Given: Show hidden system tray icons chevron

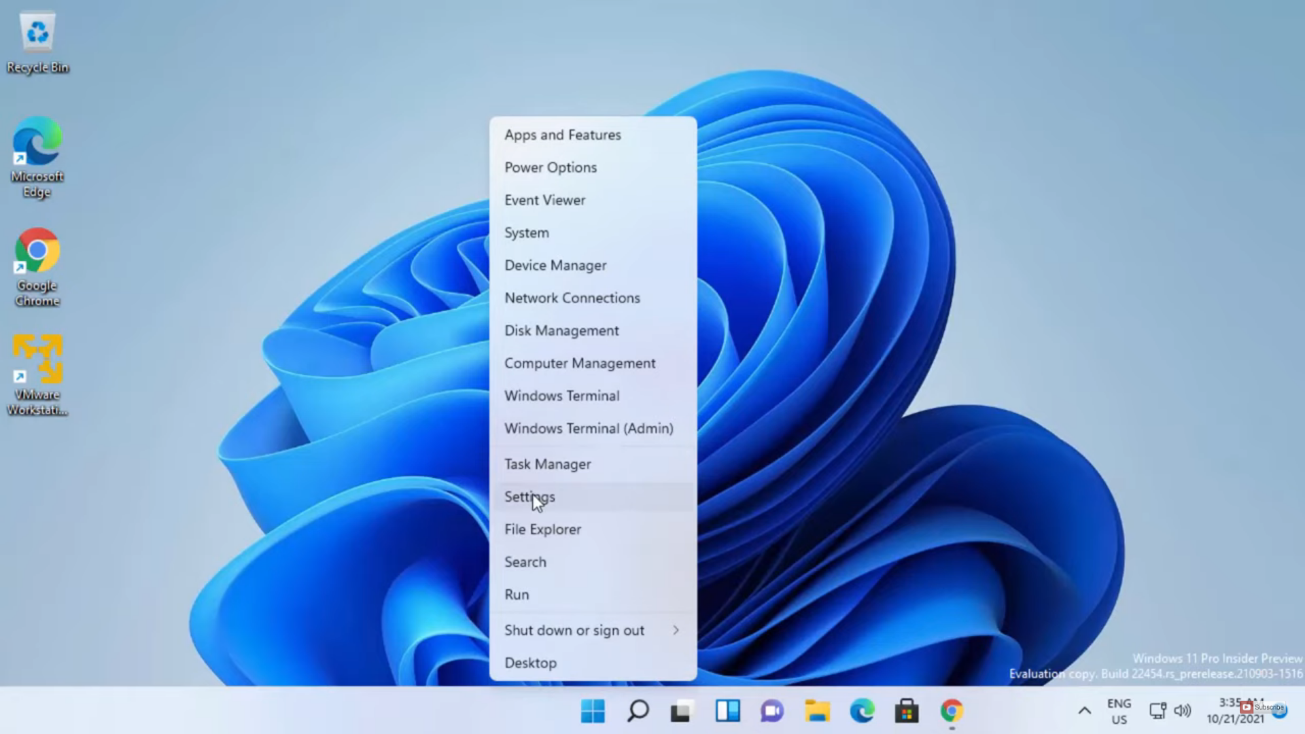Looking at the screenshot, I should [x=1084, y=711].
